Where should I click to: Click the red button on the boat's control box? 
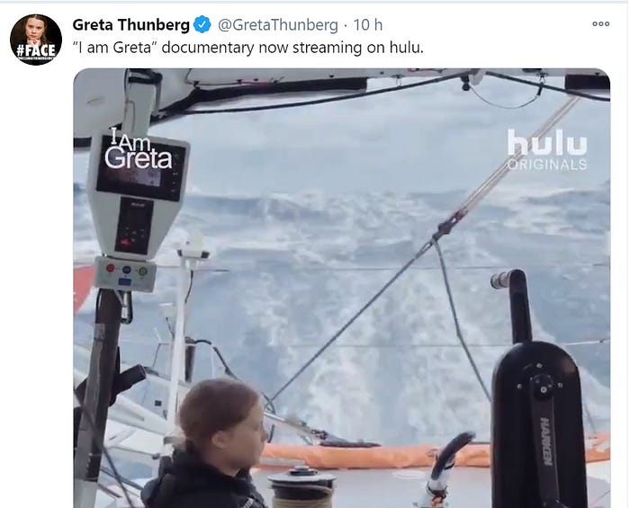click(x=111, y=268)
